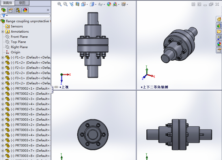Switch to the 草图 tab
This screenshot has height=160, width=222.
22,3
